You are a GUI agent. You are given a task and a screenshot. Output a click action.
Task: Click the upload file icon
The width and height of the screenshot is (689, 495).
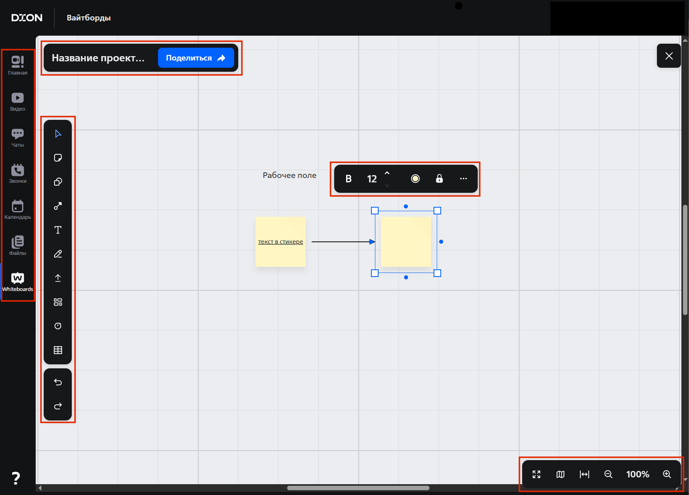click(x=58, y=278)
